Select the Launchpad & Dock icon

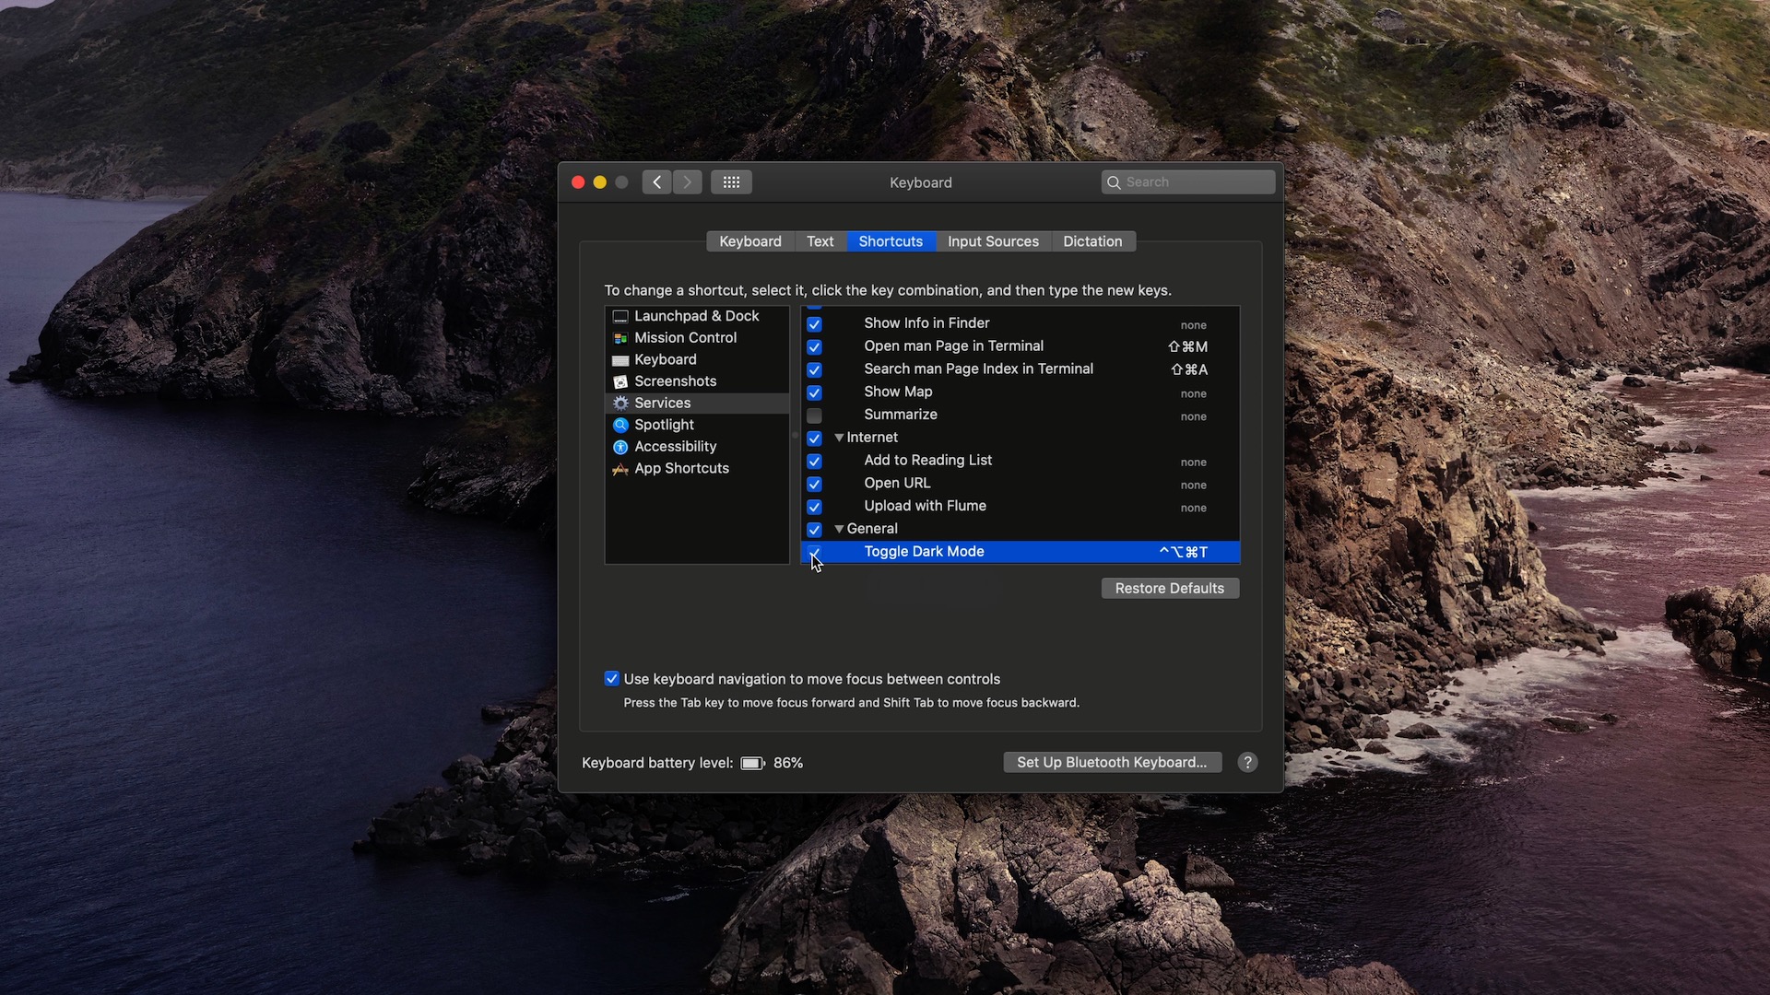619,316
